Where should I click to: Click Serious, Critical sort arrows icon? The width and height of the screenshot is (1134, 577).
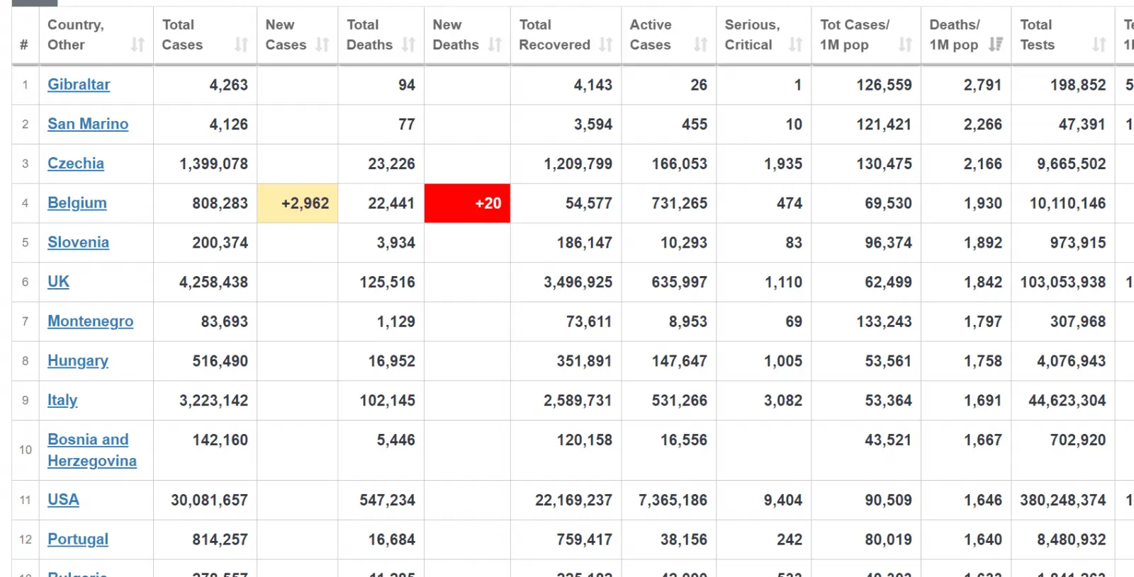[795, 45]
